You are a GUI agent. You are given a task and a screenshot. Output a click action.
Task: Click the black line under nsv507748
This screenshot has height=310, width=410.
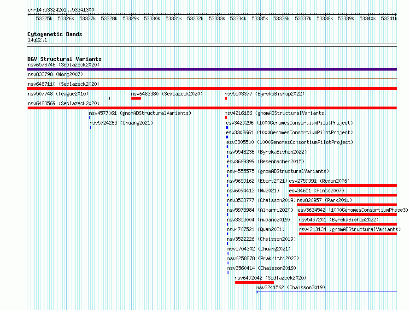pos(69,98)
